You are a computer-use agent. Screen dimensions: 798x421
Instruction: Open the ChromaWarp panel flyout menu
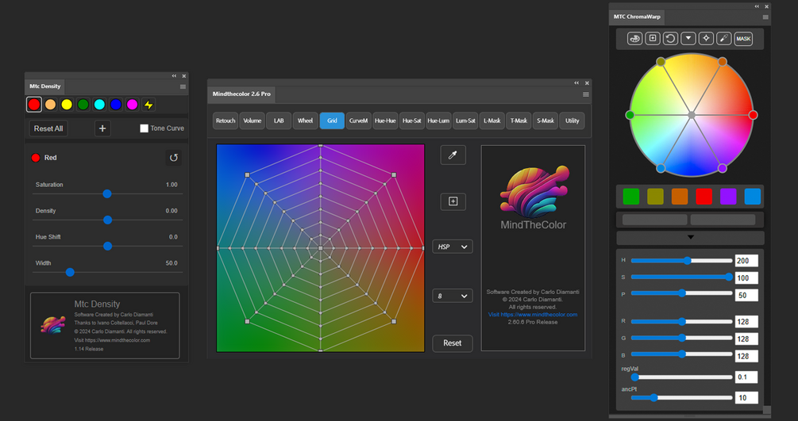(x=765, y=17)
